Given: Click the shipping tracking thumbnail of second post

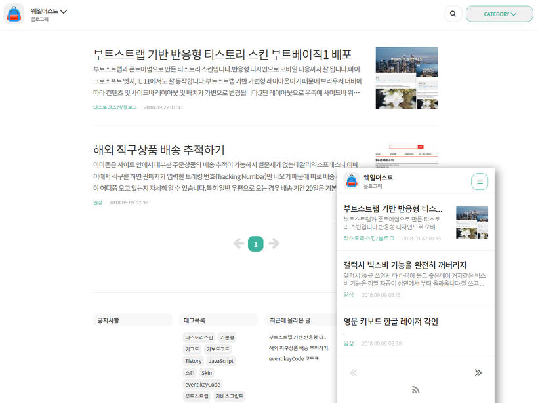Looking at the screenshot, I should 407,156.
